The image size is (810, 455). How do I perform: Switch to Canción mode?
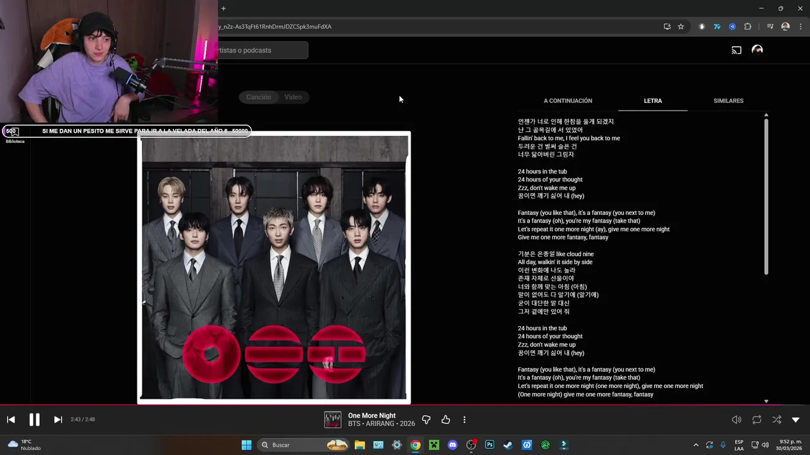click(x=258, y=97)
